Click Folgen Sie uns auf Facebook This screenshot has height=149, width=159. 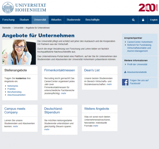[139, 82]
